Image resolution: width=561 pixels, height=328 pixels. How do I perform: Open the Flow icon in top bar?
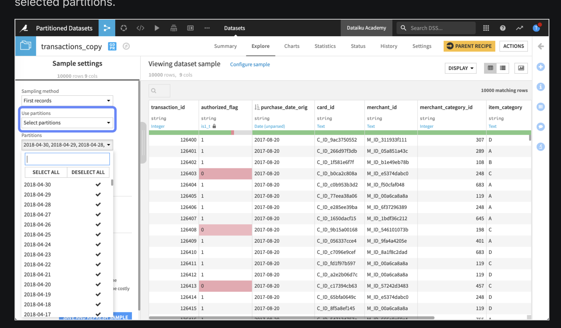coord(107,28)
